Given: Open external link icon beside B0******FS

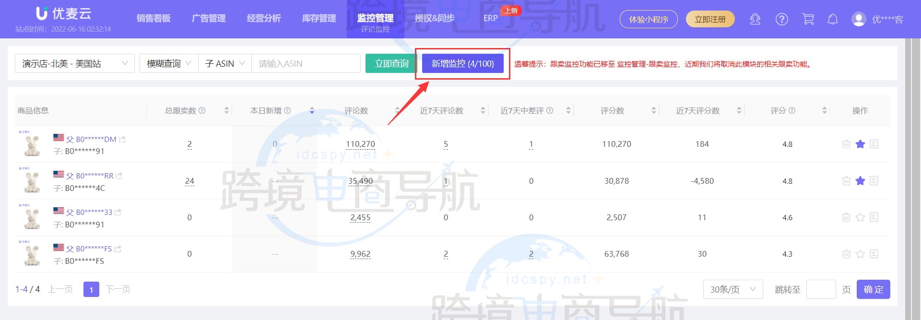Looking at the screenshot, I should 118,249.
